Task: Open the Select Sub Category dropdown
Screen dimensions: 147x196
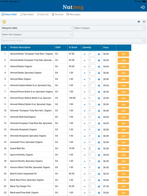Action: (37, 34)
